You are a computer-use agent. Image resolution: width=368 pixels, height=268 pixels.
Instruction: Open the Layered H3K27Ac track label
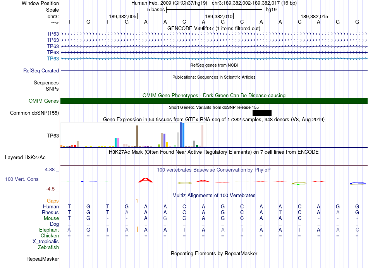click(25, 158)
